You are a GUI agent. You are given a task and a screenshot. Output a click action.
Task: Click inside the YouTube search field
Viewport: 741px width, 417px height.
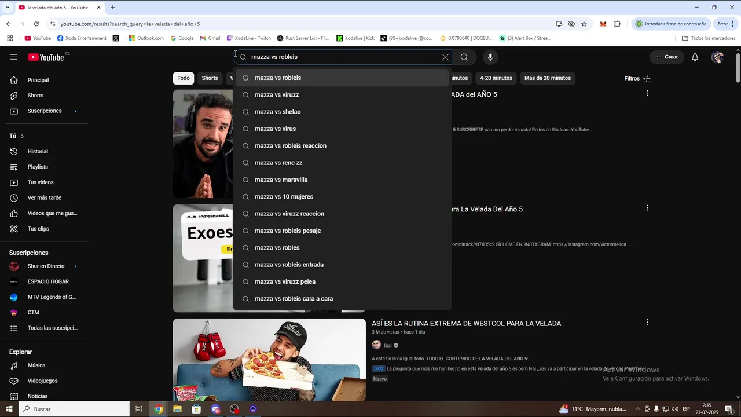coord(343,57)
